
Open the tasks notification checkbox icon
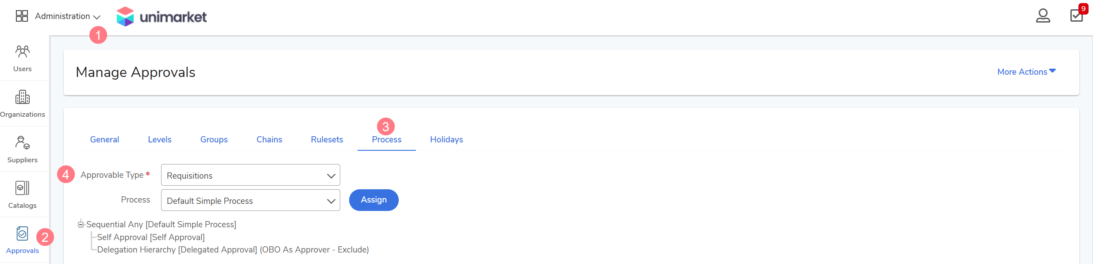pos(1076,15)
